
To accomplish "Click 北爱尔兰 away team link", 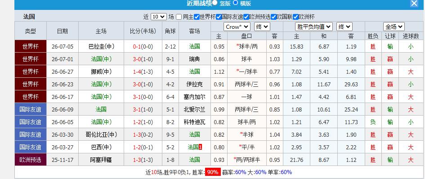I will 195,109.
